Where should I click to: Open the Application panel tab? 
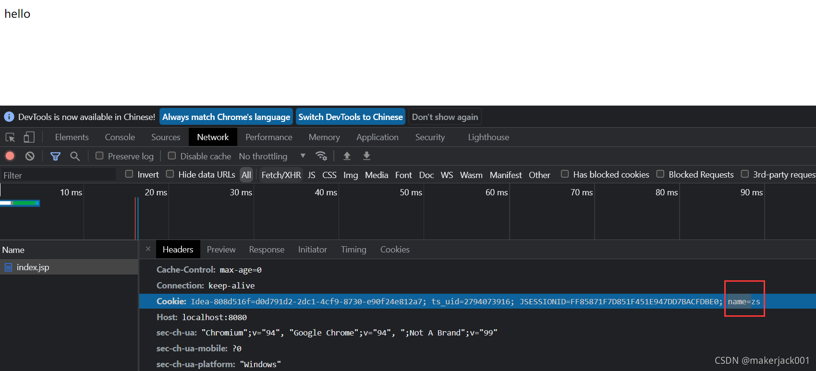tap(378, 137)
